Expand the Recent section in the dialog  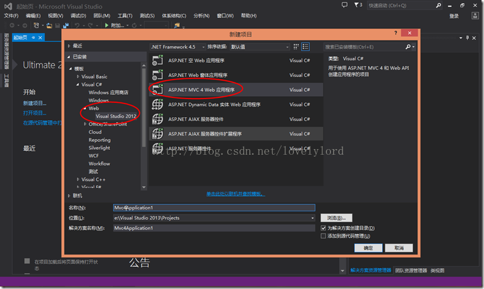69,46
